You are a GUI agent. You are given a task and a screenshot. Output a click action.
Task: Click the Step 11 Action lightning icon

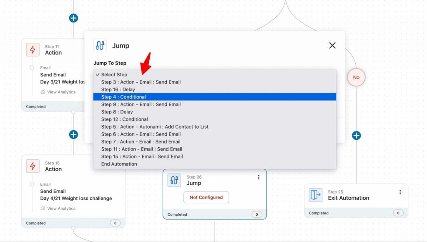pyautogui.click(x=33, y=50)
